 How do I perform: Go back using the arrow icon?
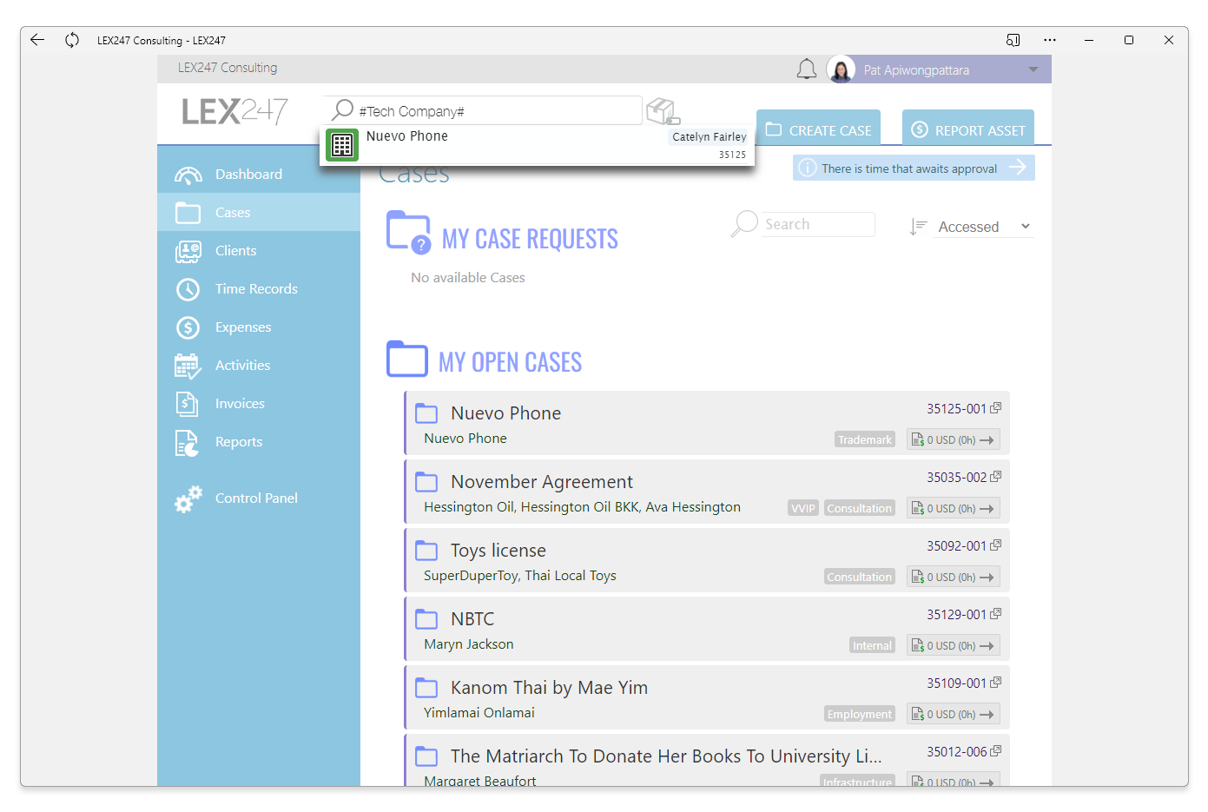tap(37, 40)
